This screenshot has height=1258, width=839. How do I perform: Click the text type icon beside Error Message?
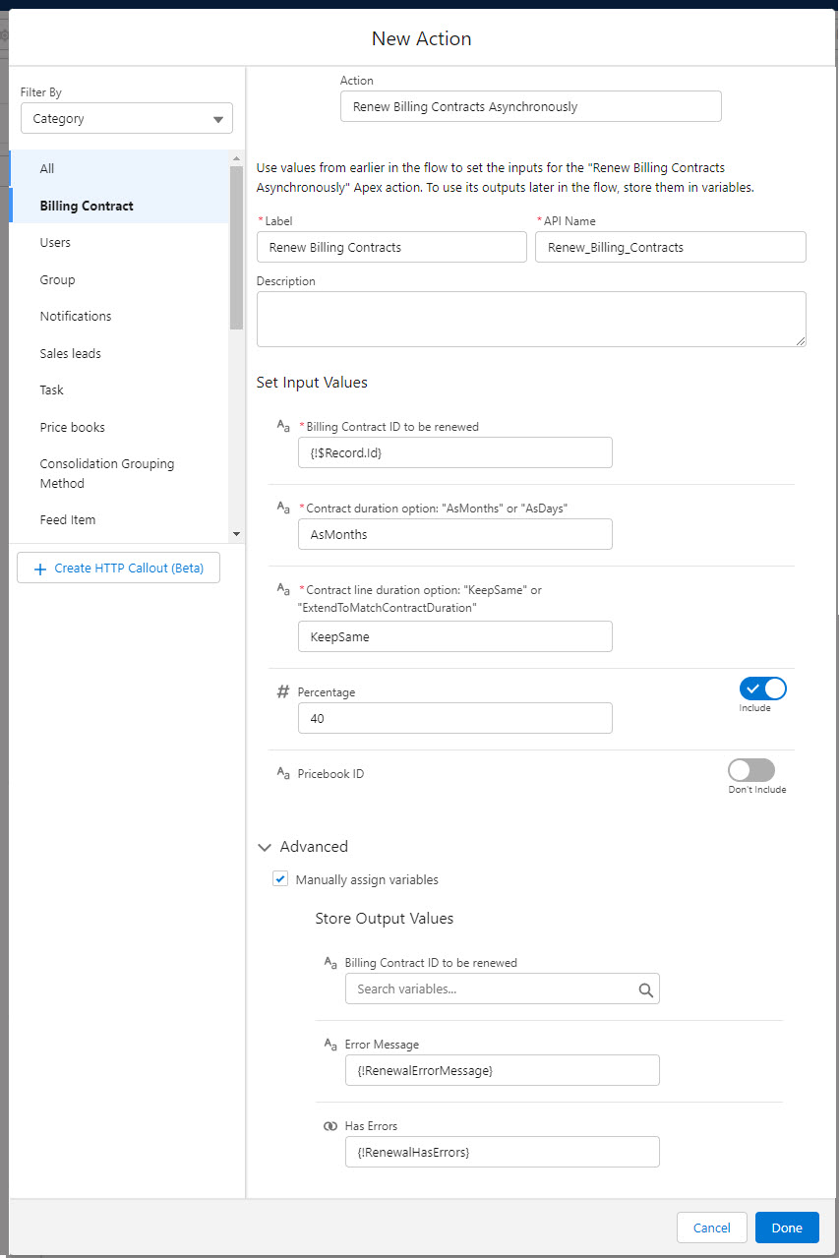[x=330, y=1045]
